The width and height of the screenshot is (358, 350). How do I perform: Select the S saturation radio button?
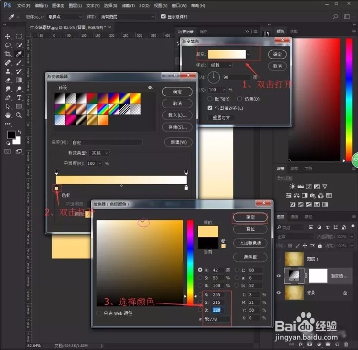[200, 278]
